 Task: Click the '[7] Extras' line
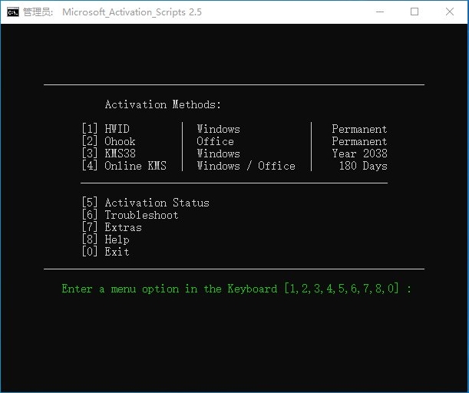click(x=111, y=227)
